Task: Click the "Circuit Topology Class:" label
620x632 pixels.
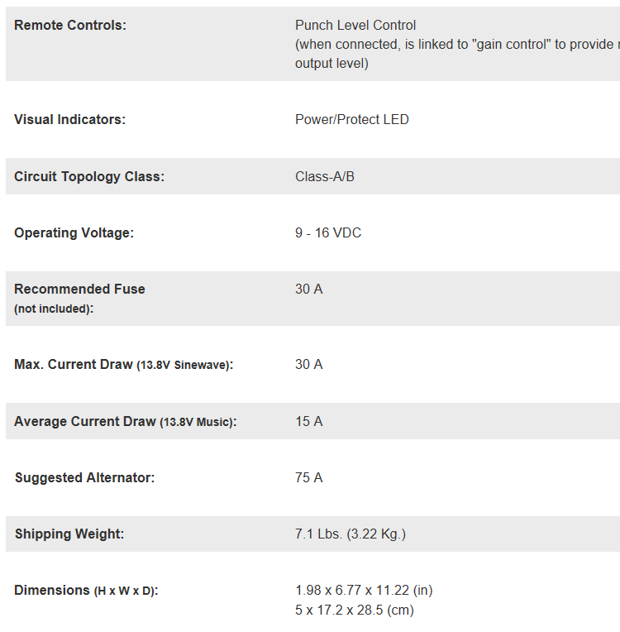Action: point(89,177)
